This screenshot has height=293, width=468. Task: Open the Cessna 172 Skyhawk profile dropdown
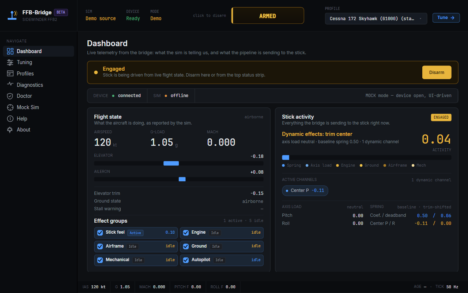pyautogui.click(x=376, y=18)
